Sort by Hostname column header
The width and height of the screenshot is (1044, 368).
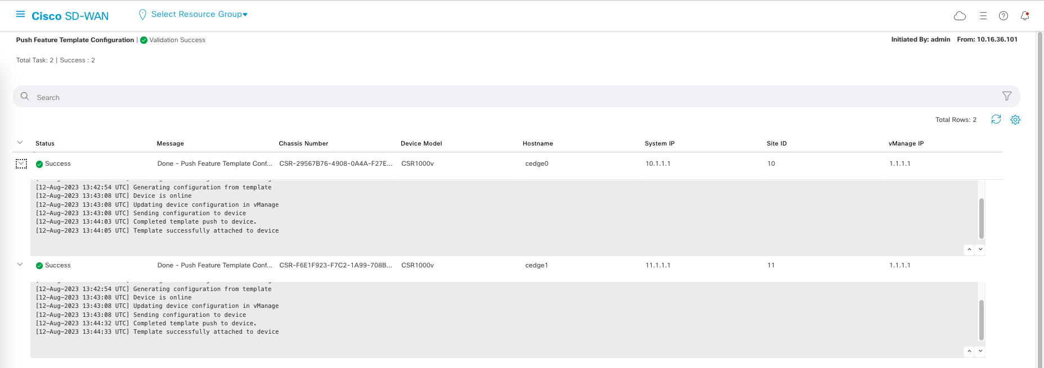pos(537,143)
